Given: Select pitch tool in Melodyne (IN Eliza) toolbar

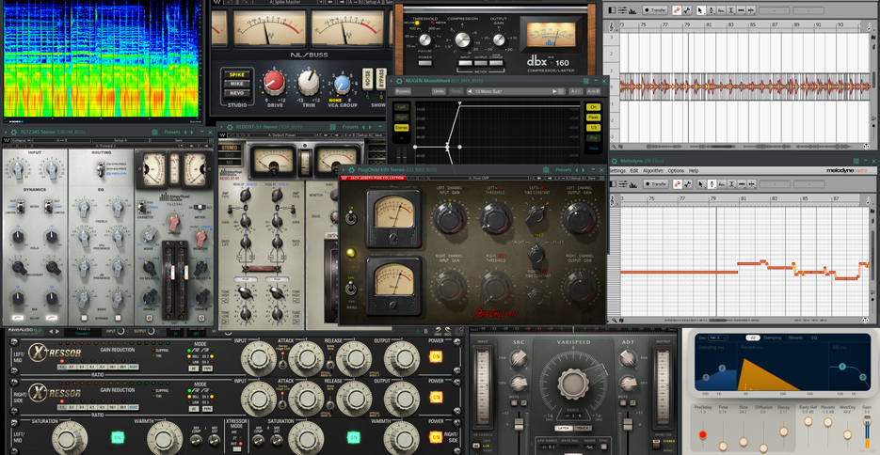Looking at the screenshot, I should point(712,184).
